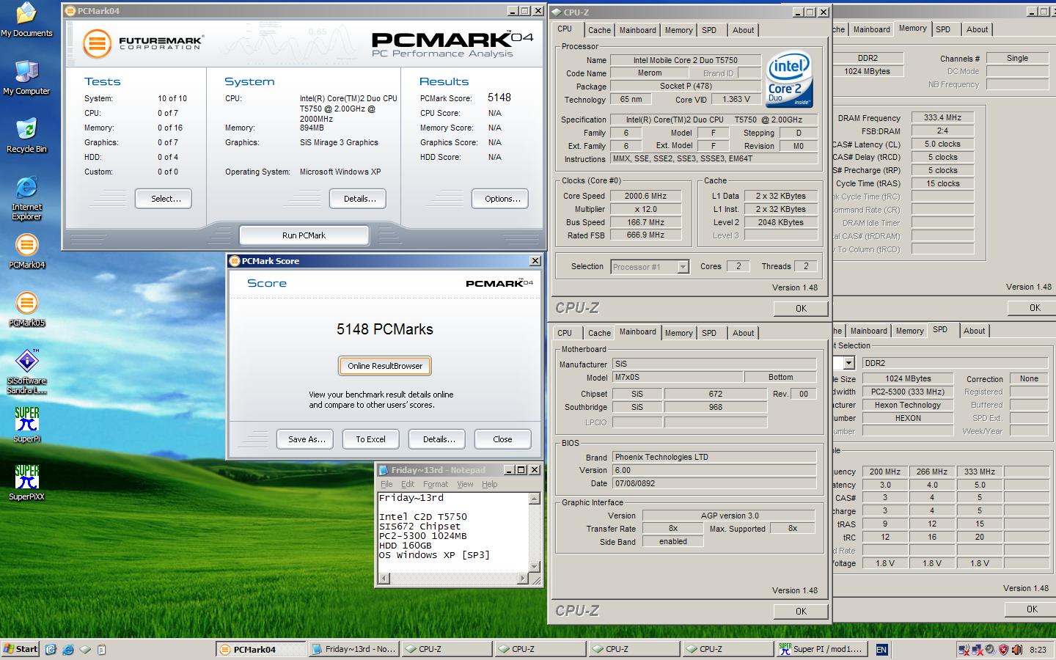Click Notepad title bar icon
Viewport: 1056px width, 660px height.
pos(384,470)
